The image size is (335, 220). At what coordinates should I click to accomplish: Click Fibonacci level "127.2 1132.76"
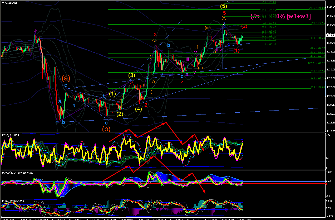(x=317, y=52)
